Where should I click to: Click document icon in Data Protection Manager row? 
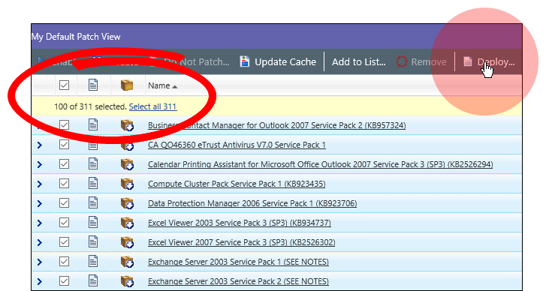click(93, 202)
